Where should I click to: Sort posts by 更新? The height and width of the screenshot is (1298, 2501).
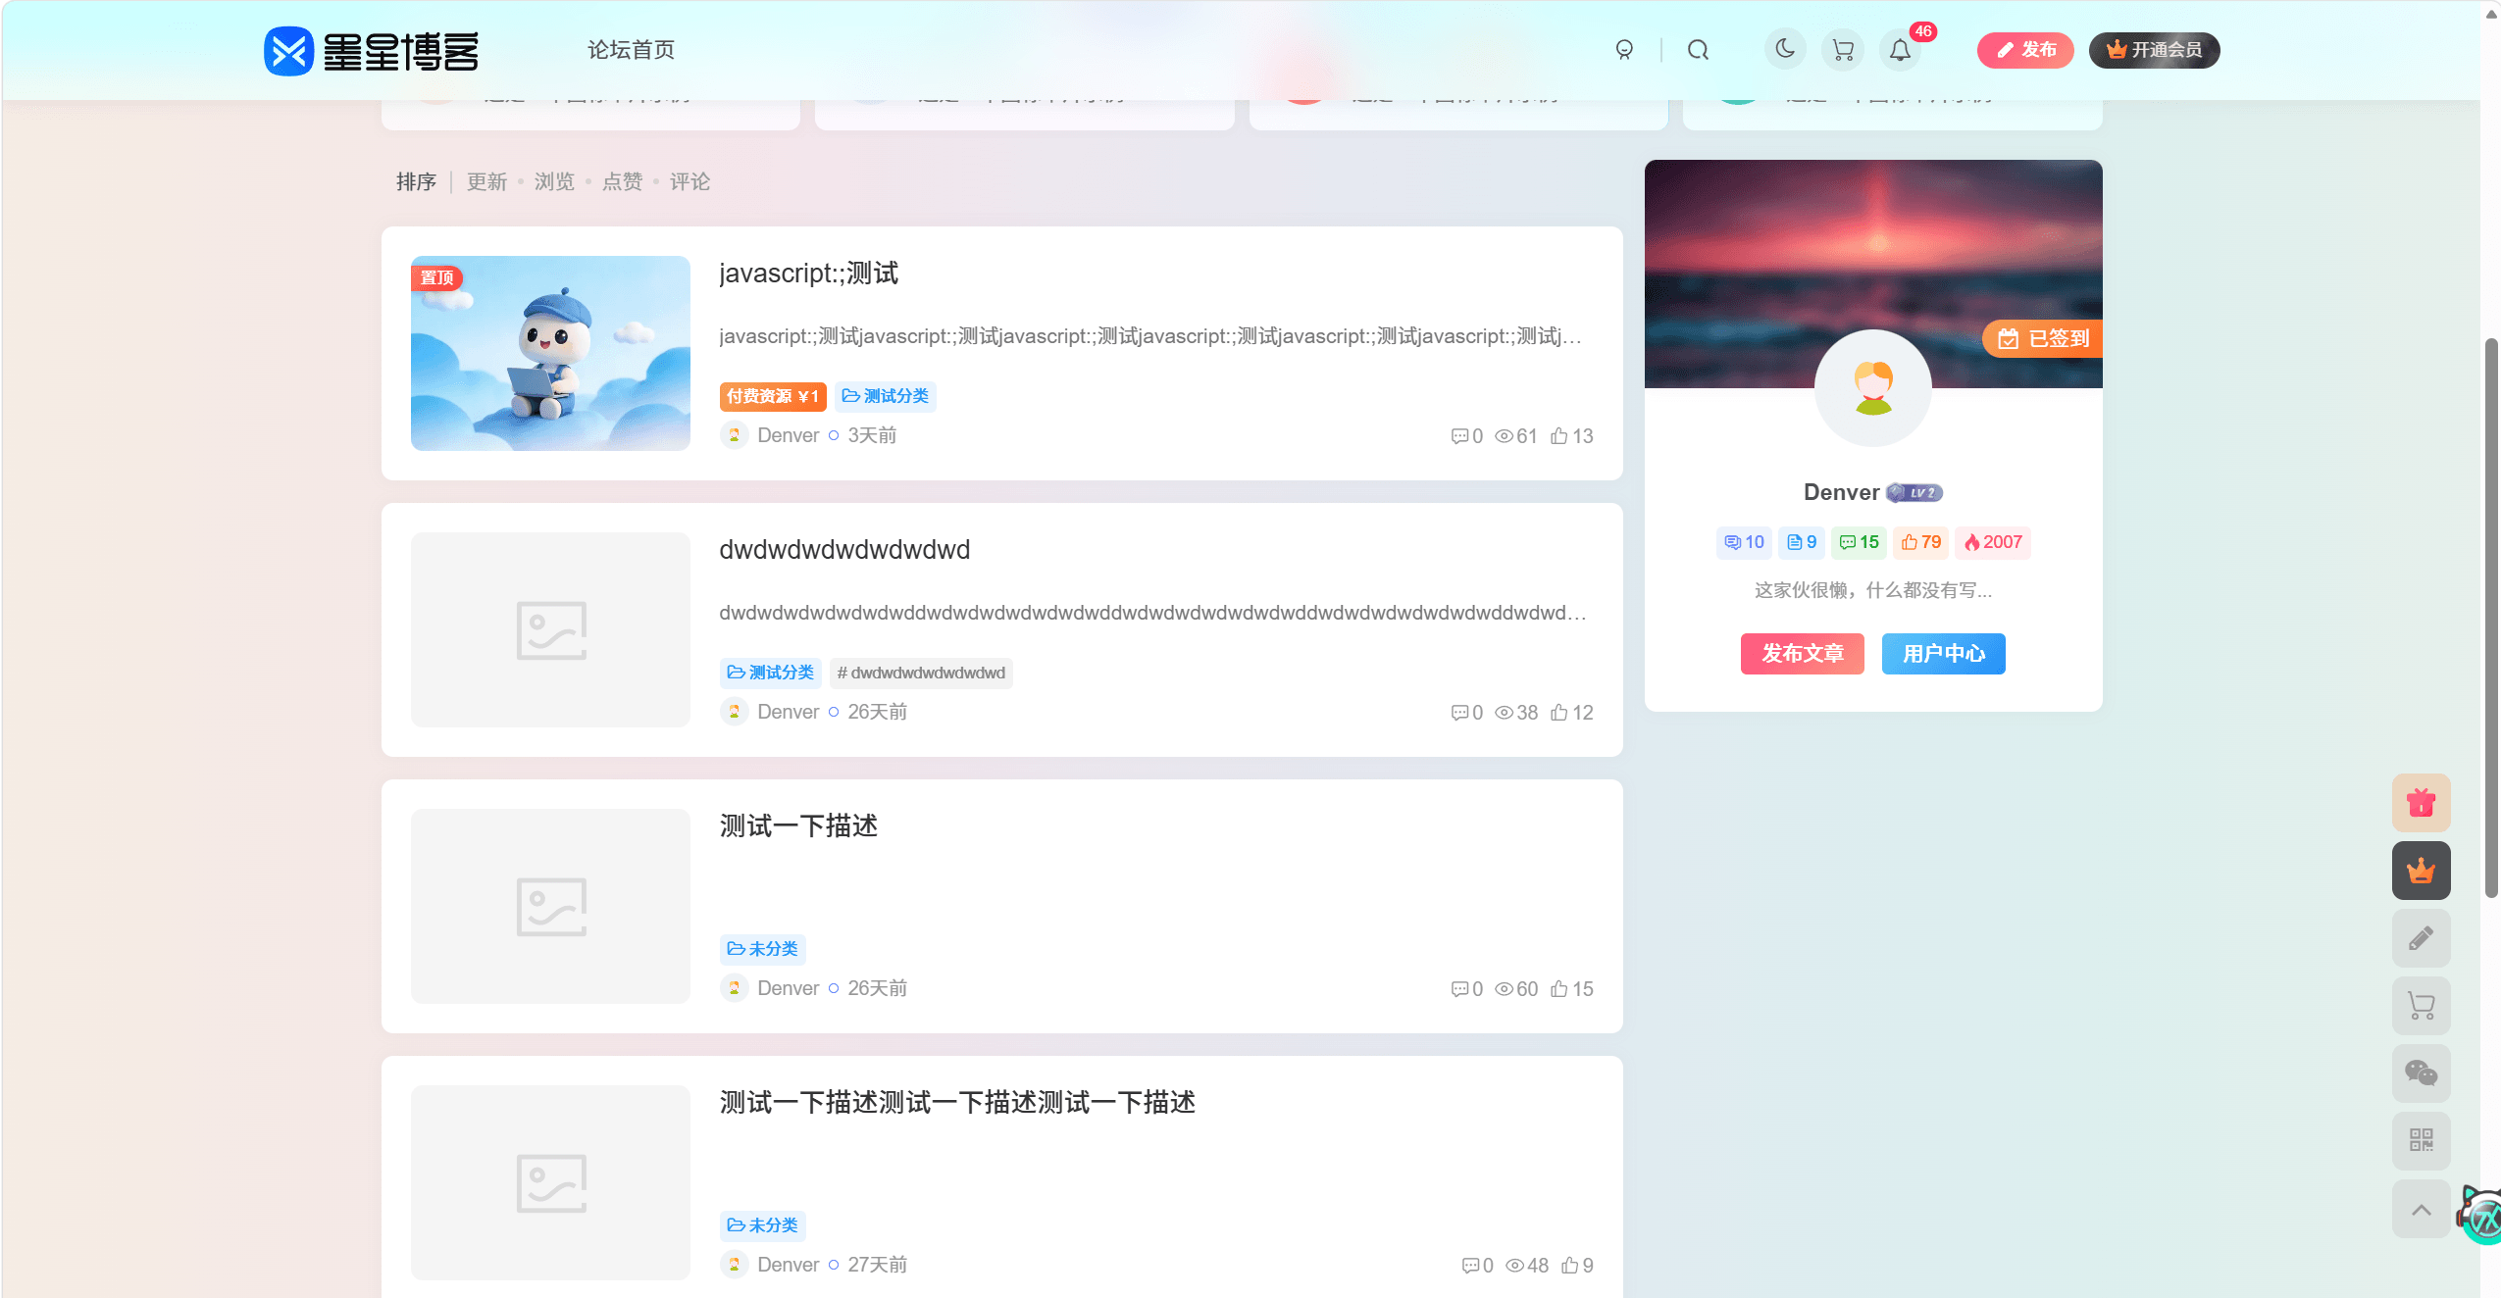click(486, 182)
